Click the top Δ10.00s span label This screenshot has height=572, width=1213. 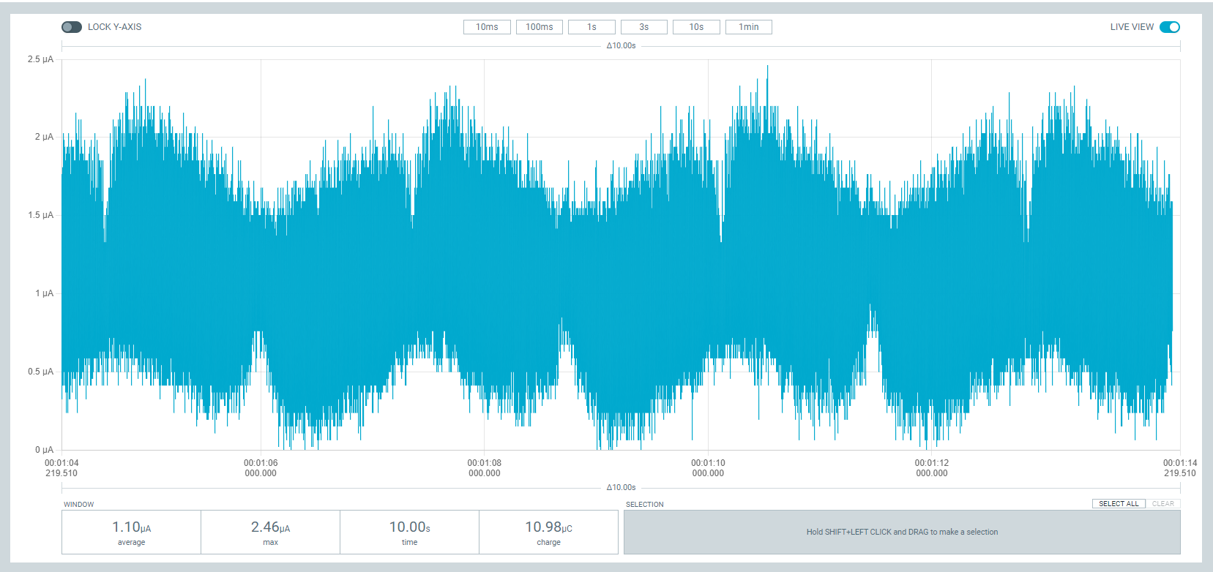coord(621,46)
